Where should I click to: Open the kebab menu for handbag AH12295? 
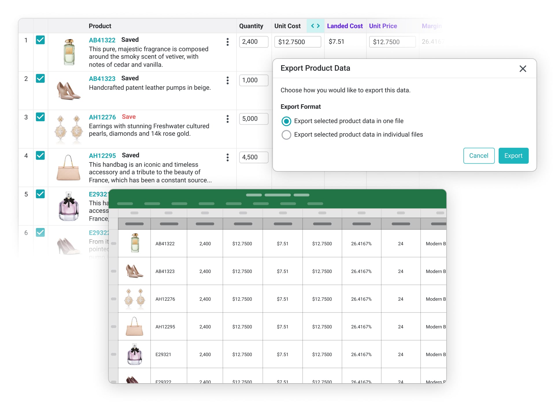227,157
